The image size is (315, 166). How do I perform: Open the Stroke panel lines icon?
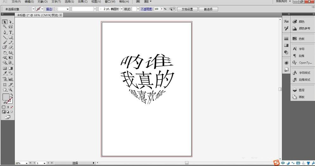pos(286,39)
